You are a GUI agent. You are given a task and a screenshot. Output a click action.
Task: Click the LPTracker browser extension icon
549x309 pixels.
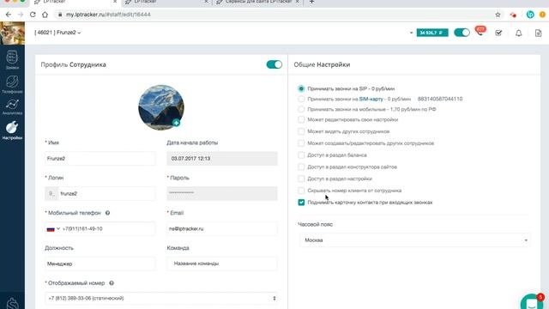(x=530, y=15)
